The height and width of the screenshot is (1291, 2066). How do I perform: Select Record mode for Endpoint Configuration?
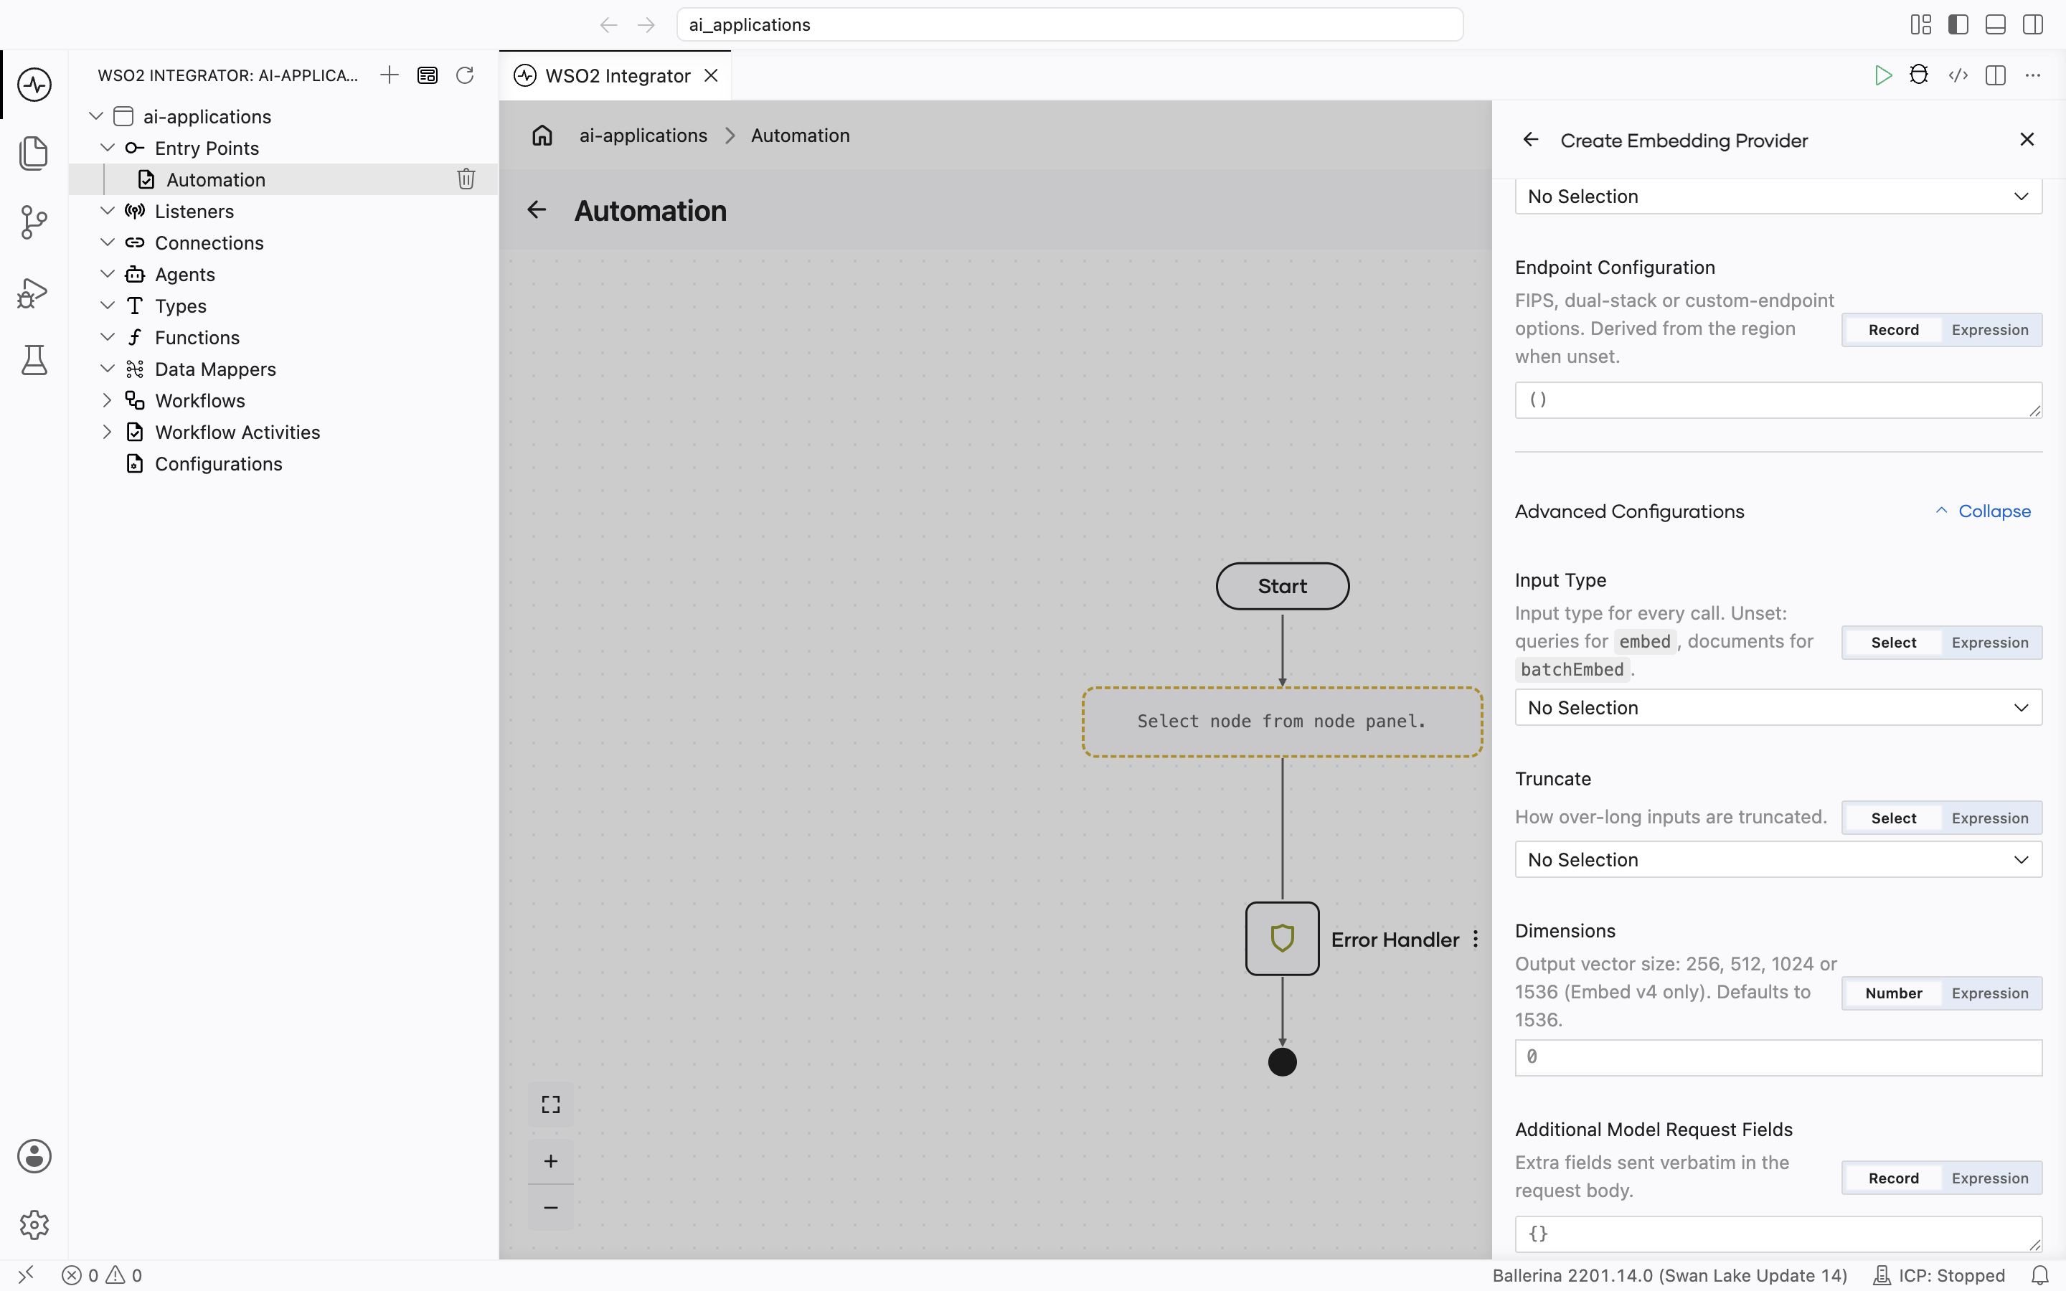tap(1894, 330)
